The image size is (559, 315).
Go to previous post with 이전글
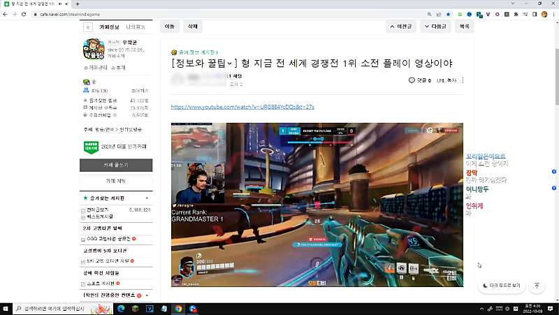click(x=400, y=27)
